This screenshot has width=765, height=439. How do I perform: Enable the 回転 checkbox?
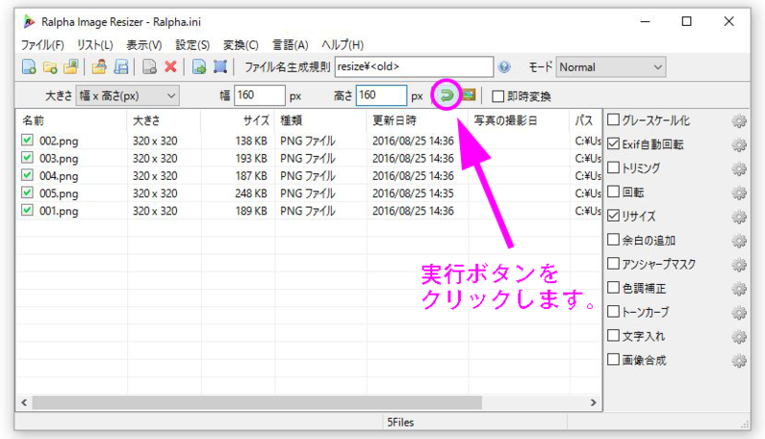coord(613,191)
